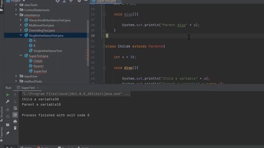Screen dimensions: 264x148
Task: Pin the Run tab with the pin icon
Action: pyautogui.click(x=8, y=133)
